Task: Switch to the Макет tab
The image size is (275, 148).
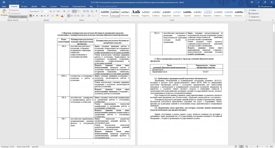Action: 44,7
